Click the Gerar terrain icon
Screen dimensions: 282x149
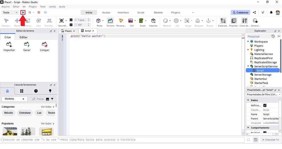tap(27, 46)
